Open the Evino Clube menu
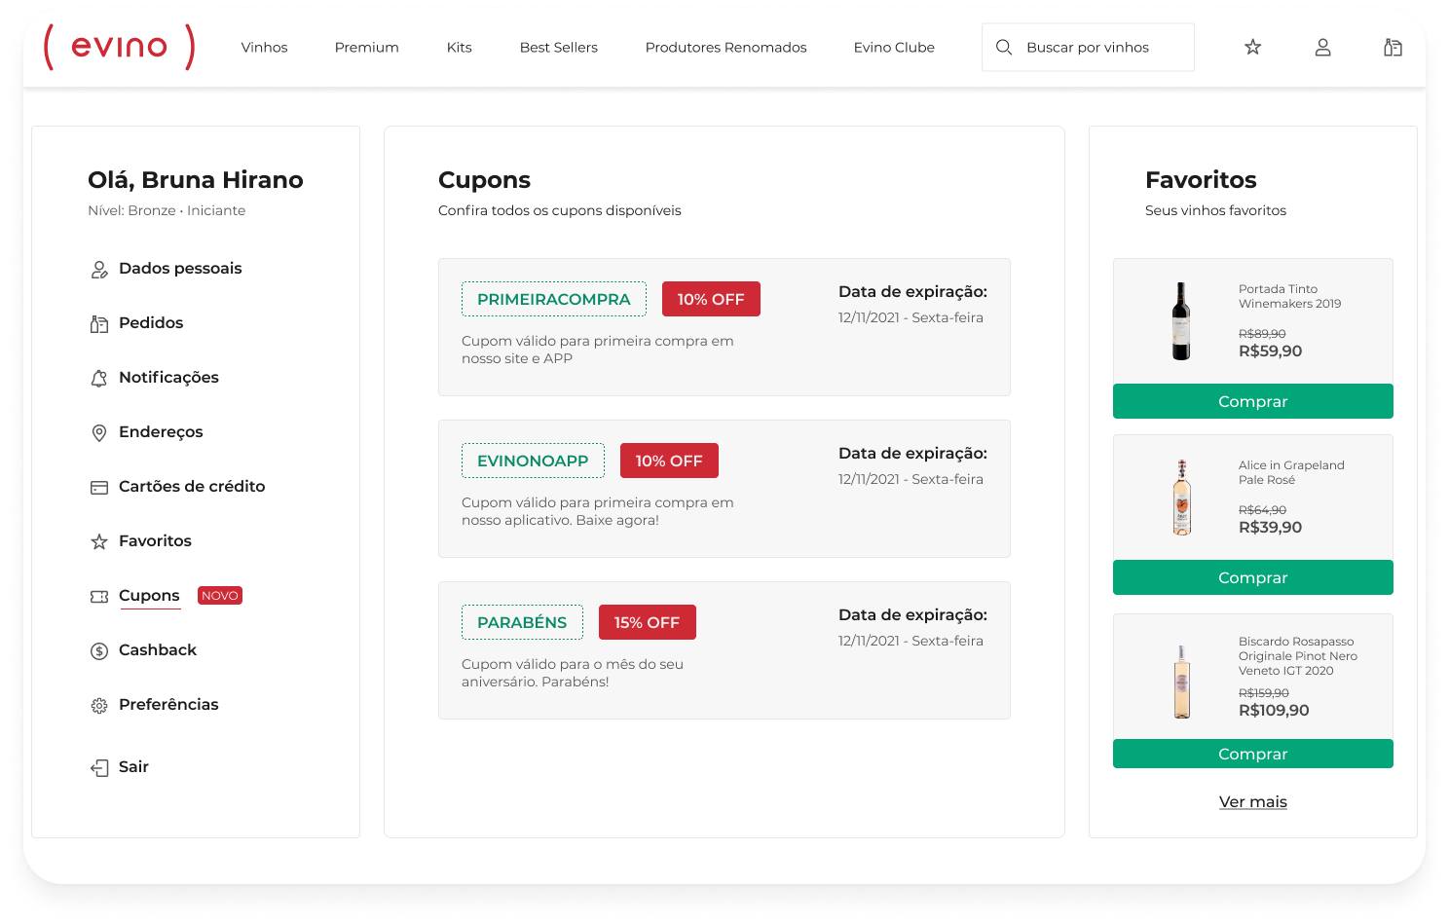 [x=894, y=47]
